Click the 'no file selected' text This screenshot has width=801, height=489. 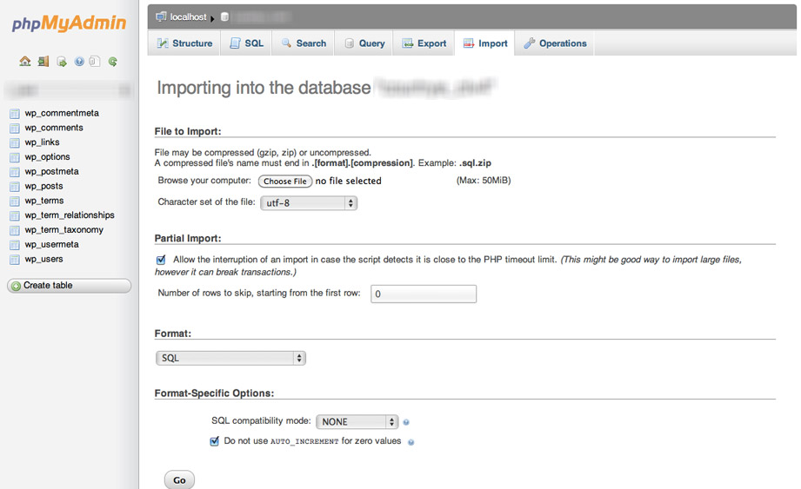pos(349,181)
